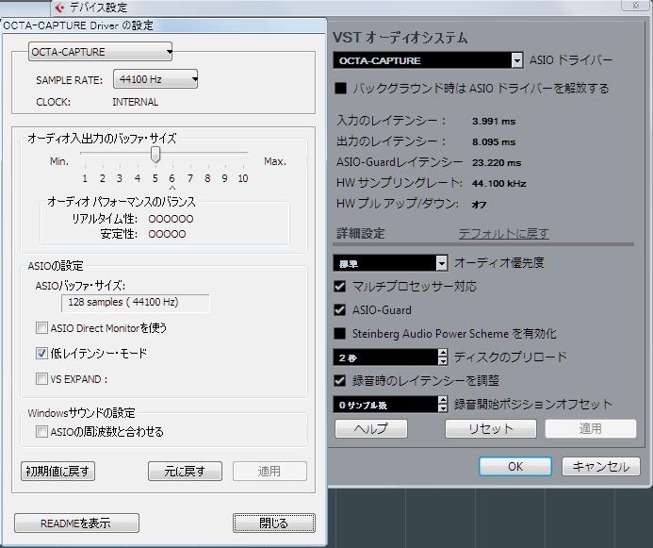The height and width of the screenshot is (548, 653).
Task: Click the 23.220 ms ASIO-Guard latency value
Action: pos(497,163)
